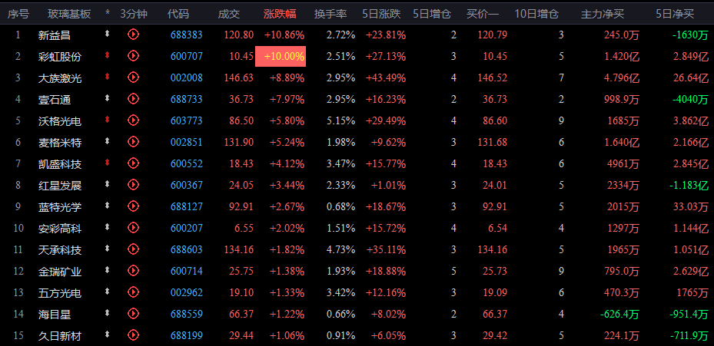This screenshot has height=346, width=714.
Task: Click the marker arrow icon beside 麦格米特
Action: [108, 141]
